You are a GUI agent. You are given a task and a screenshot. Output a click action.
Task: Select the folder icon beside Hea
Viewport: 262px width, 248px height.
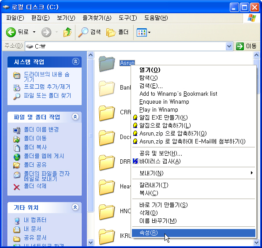[107, 188]
